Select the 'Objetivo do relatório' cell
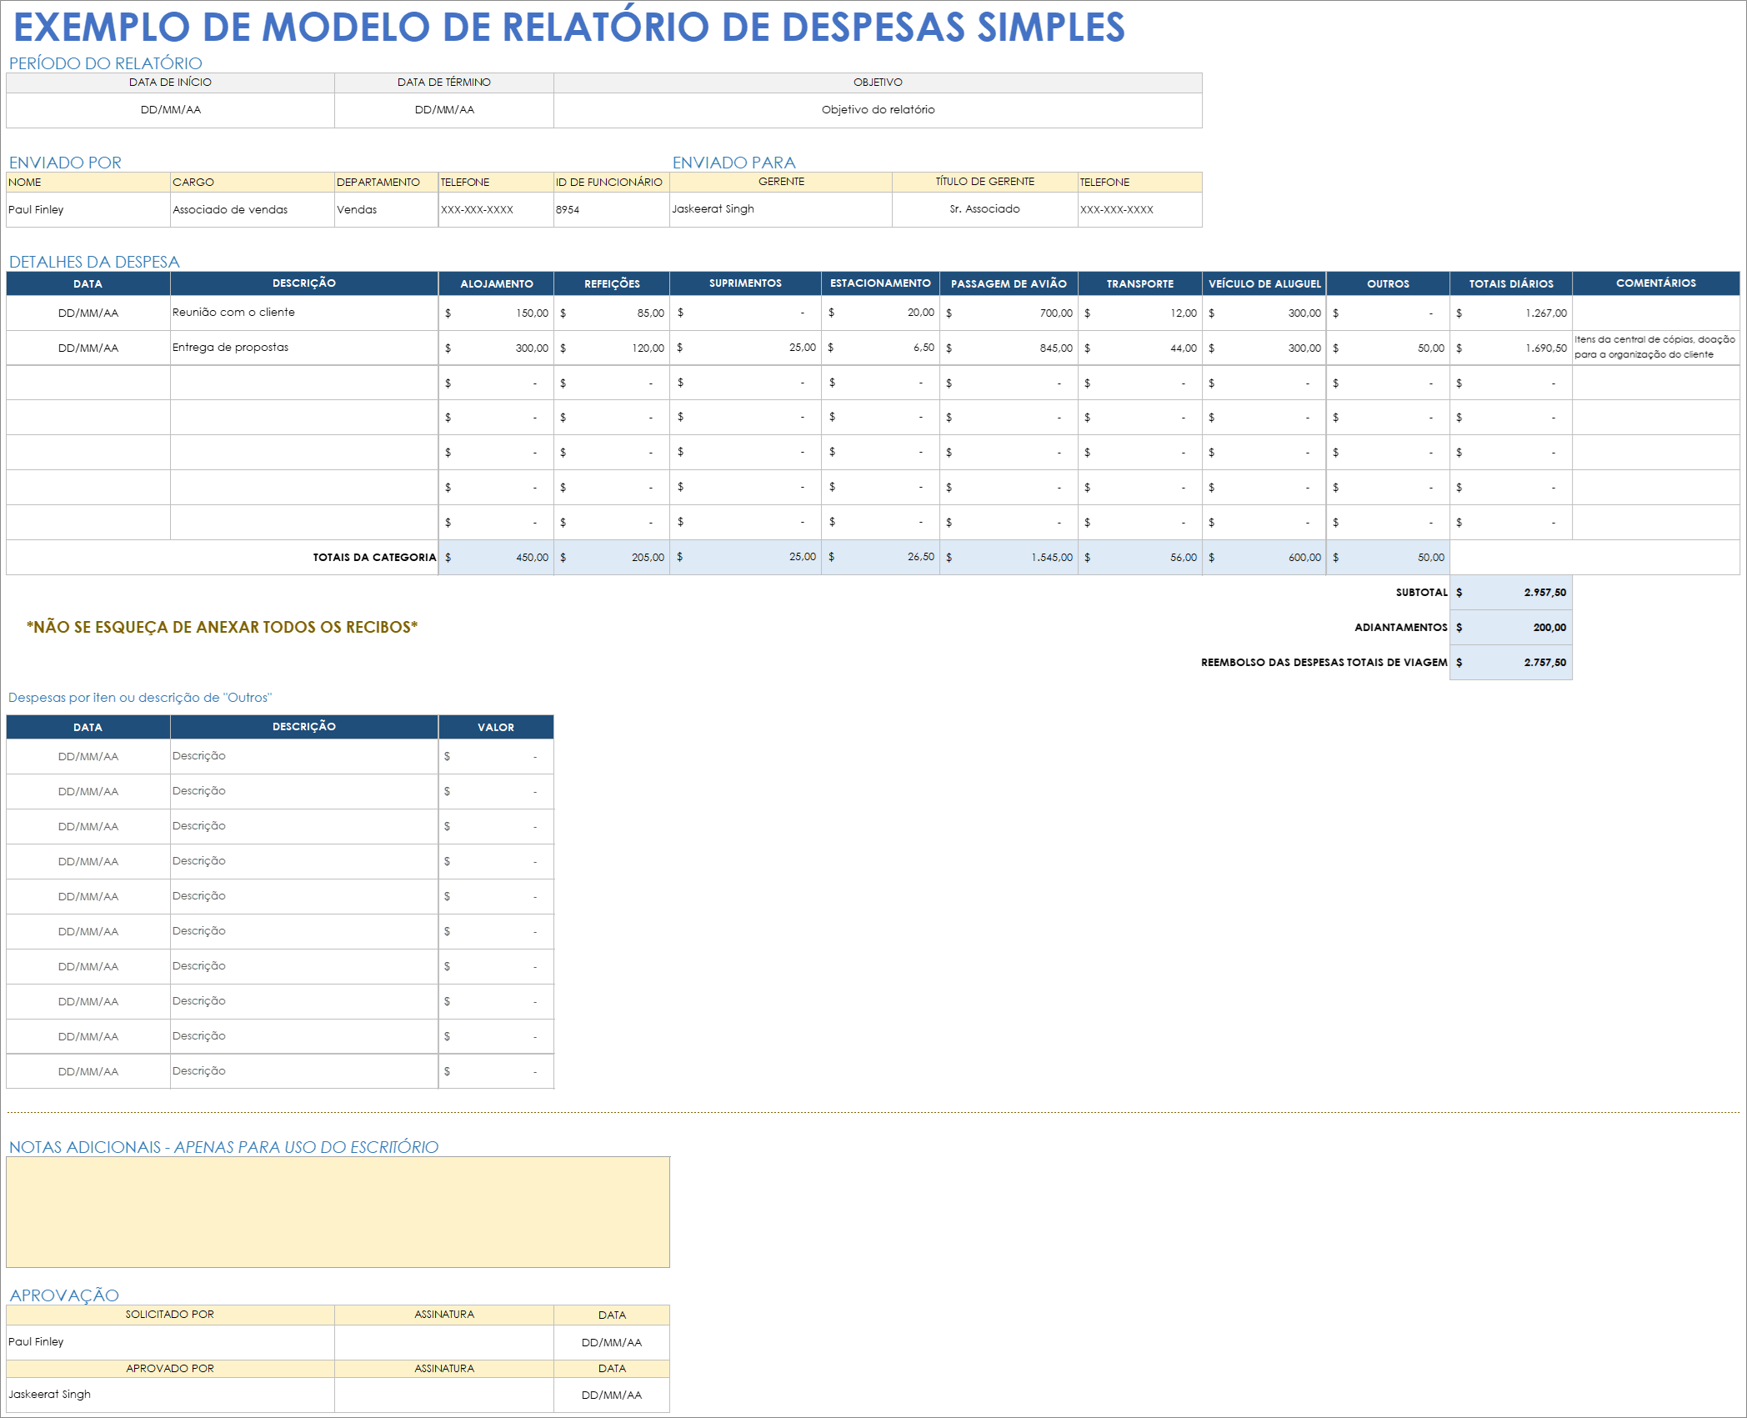Screen dimensions: 1747x1418 [x=878, y=110]
